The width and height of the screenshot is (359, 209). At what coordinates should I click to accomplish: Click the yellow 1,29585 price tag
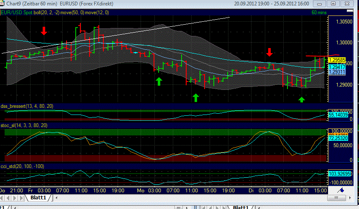tap(337, 60)
